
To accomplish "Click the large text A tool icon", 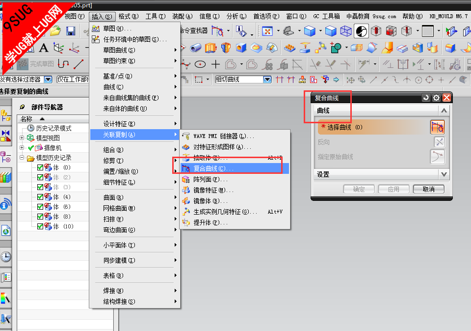I will point(44,48).
